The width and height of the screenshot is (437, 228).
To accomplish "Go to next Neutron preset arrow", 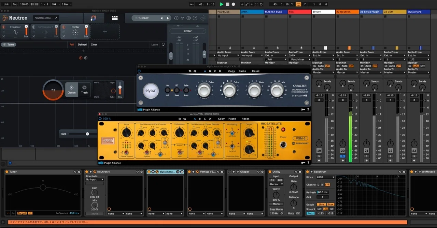I will click(x=168, y=18).
